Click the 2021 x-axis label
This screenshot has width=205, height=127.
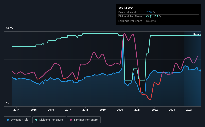[x=137, y=110]
